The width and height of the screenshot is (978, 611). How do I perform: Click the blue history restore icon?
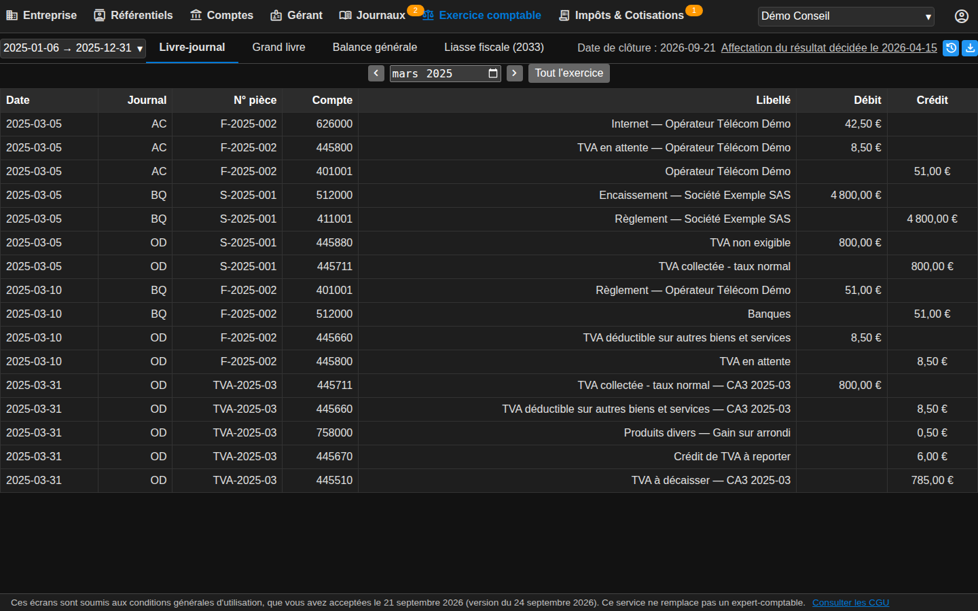tap(951, 48)
